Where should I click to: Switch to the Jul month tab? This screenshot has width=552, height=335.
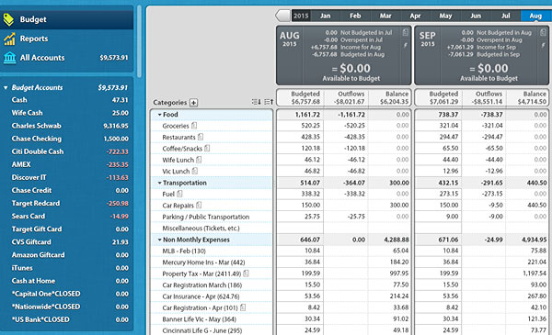(505, 16)
